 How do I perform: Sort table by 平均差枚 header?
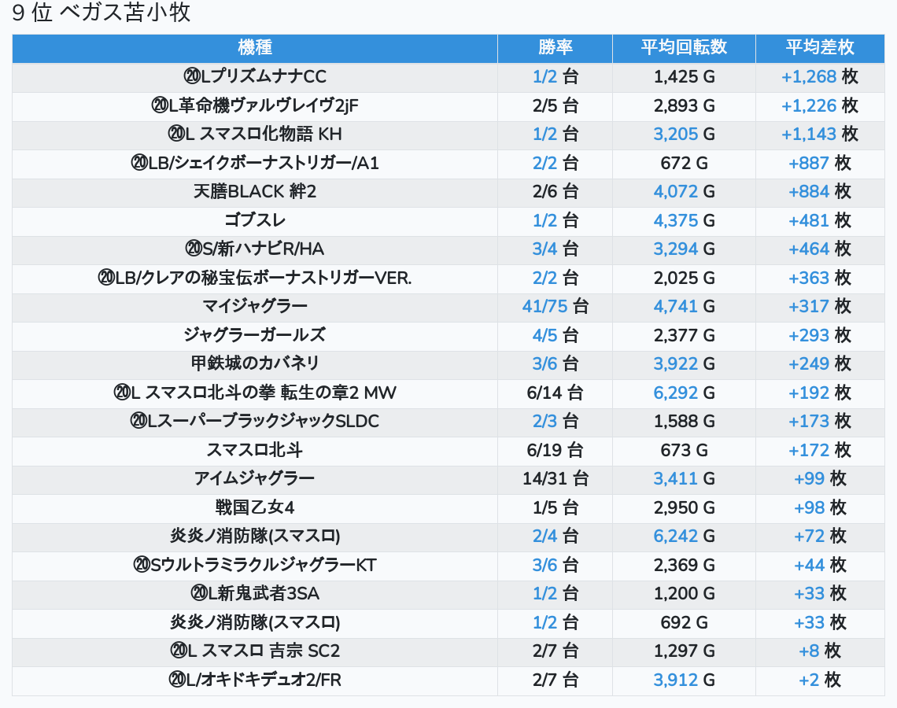click(819, 47)
